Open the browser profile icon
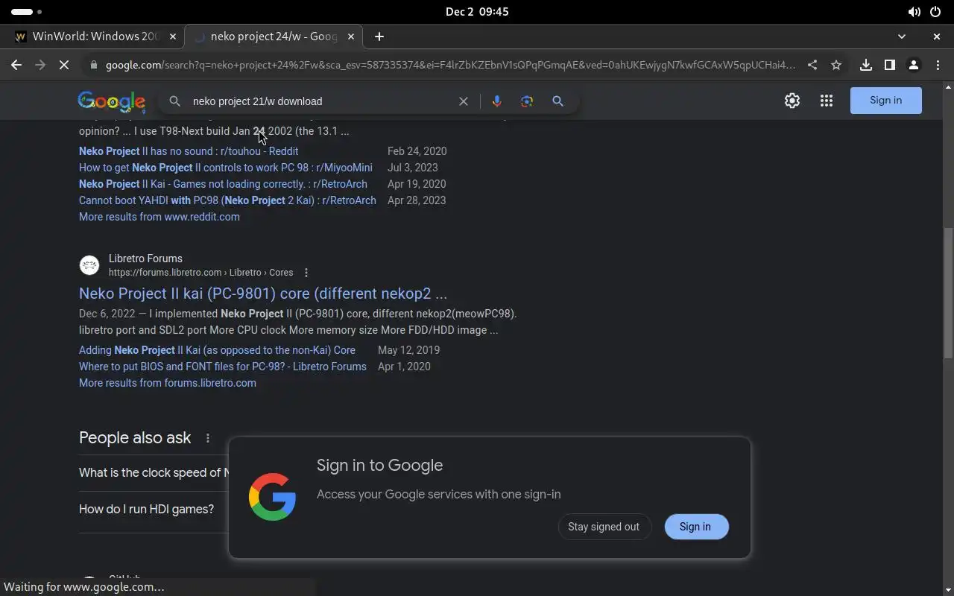The width and height of the screenshot is (954, 596). (913, 65)
